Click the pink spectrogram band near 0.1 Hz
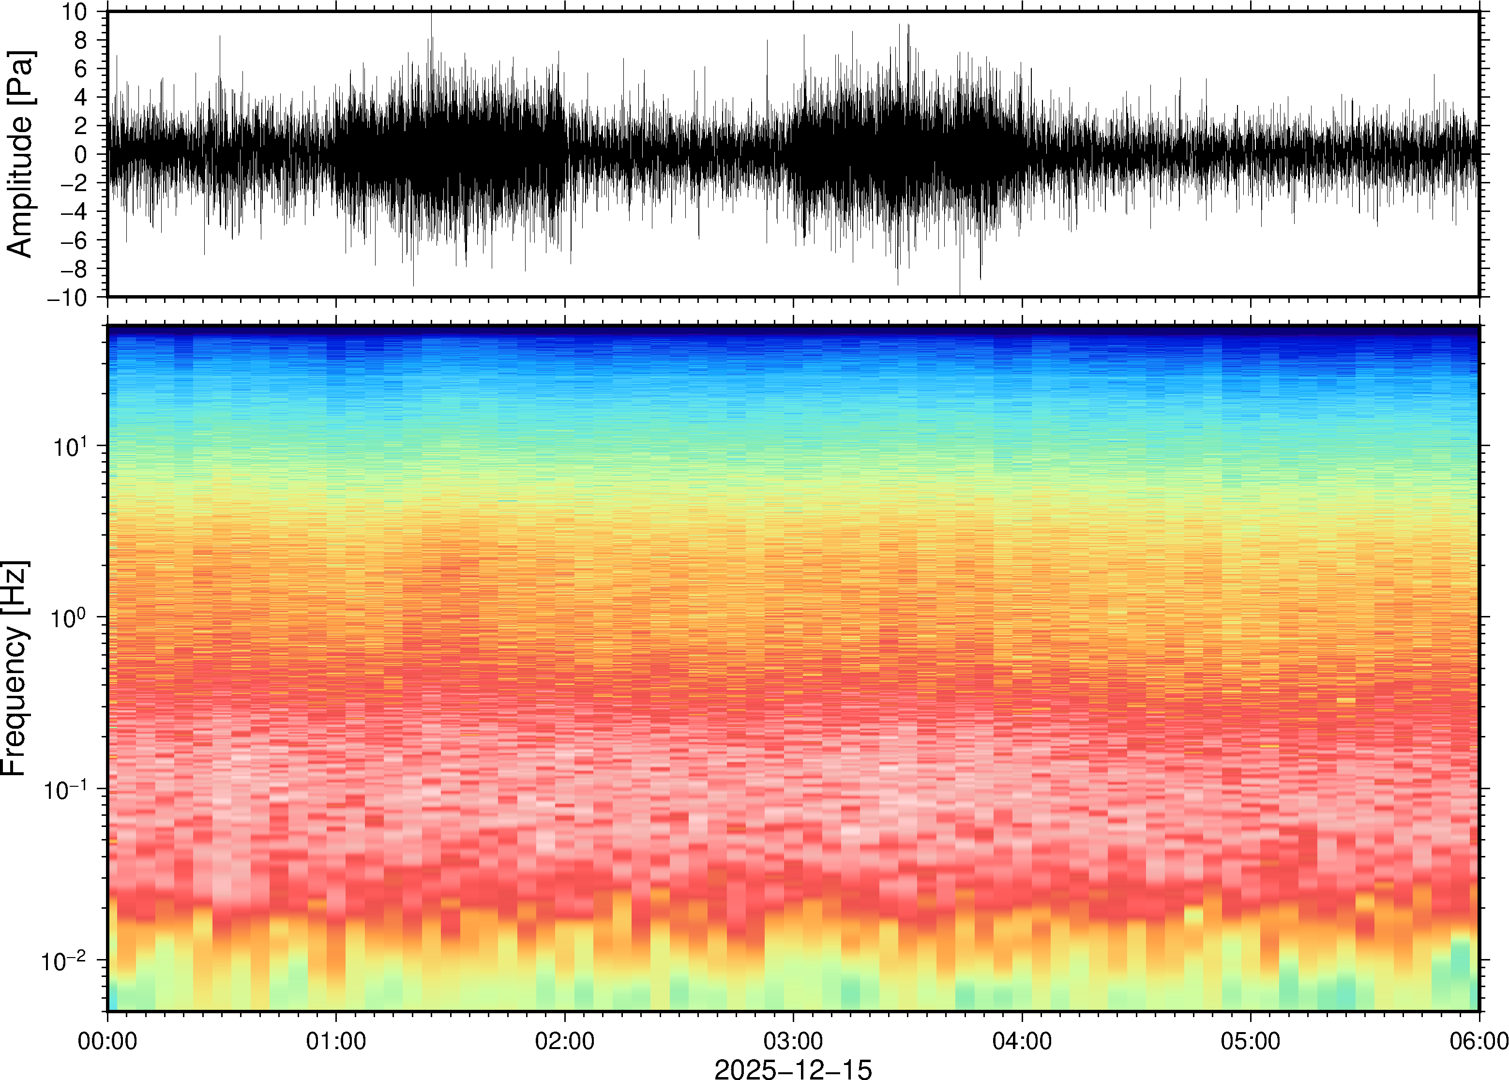 click(x=793, y=788)
